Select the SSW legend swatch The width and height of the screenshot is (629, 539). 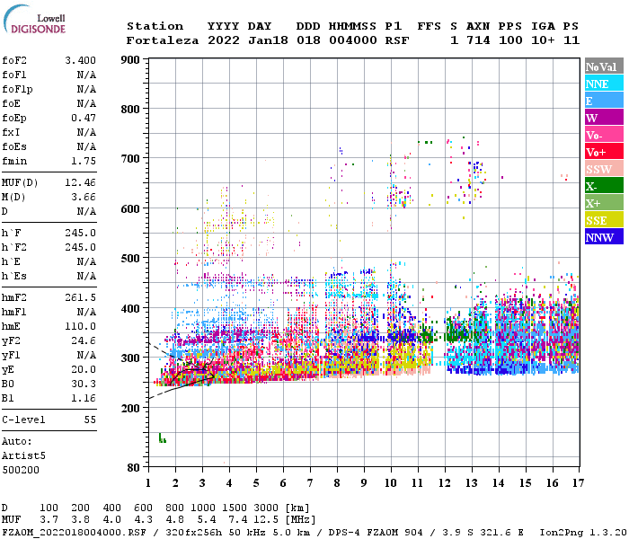click(604, 169)
